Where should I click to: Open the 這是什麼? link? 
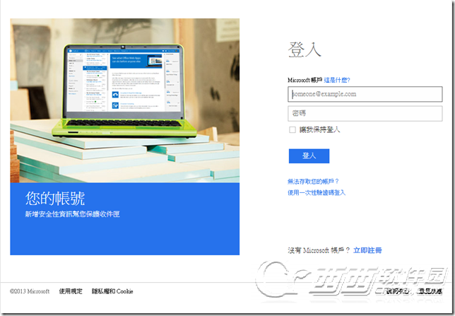pyautogui.click(x=337, y=80)
